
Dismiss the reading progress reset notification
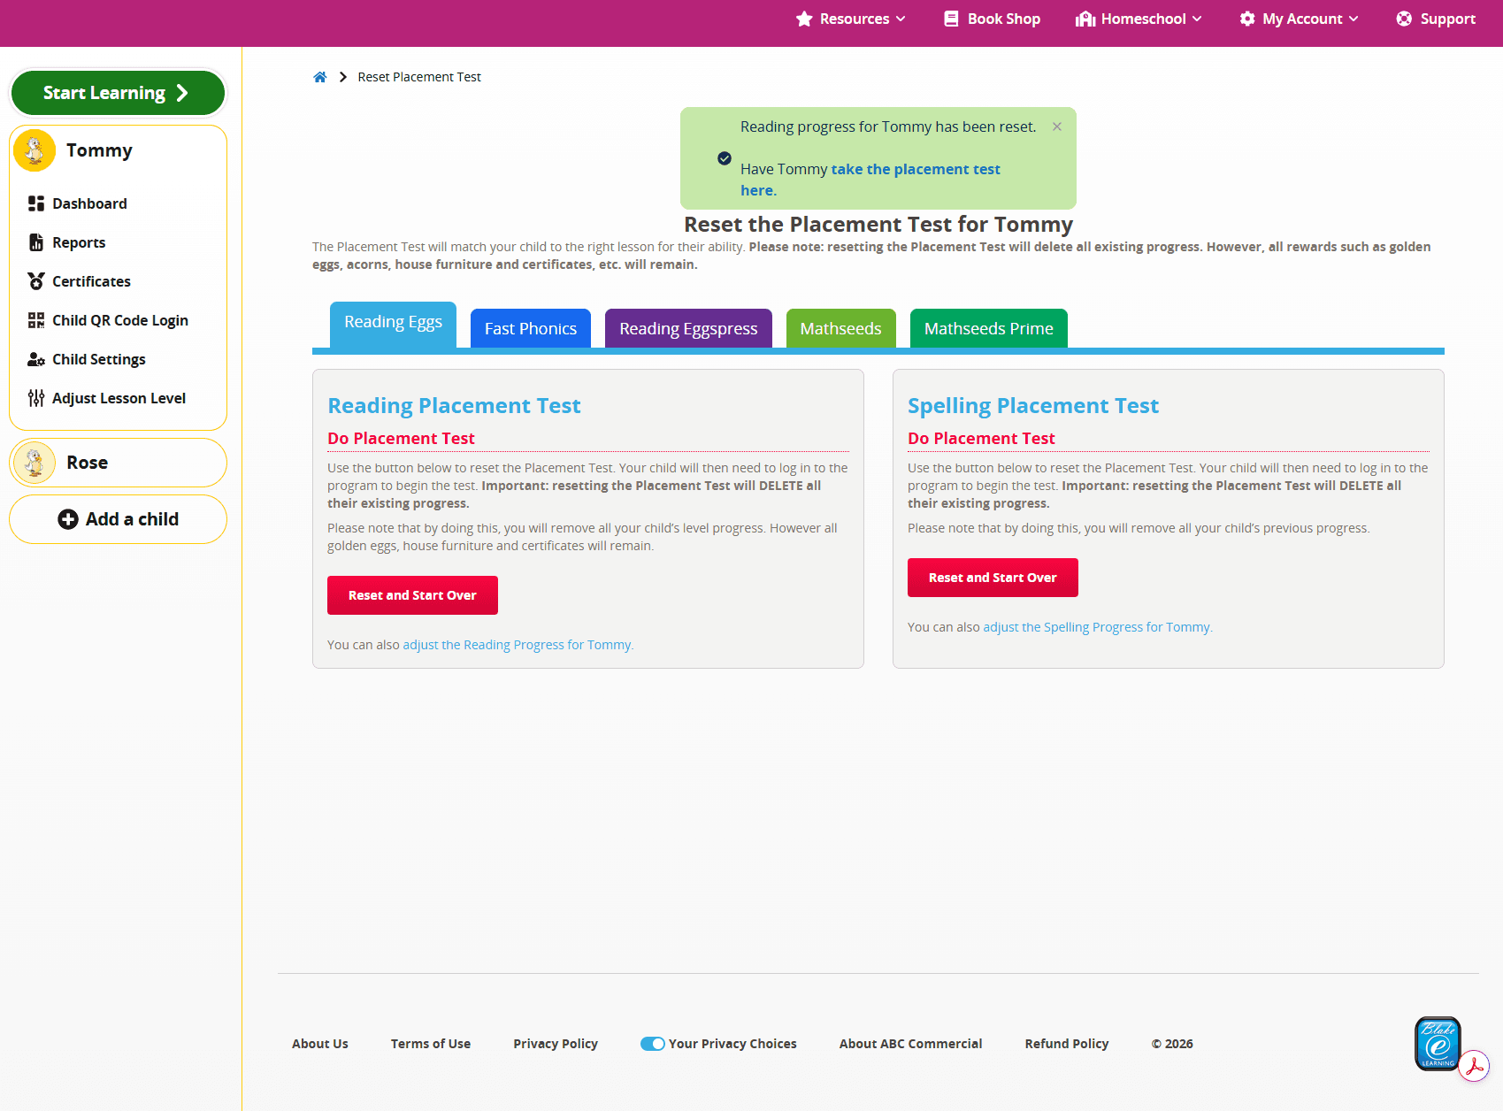click(1057, 126)
